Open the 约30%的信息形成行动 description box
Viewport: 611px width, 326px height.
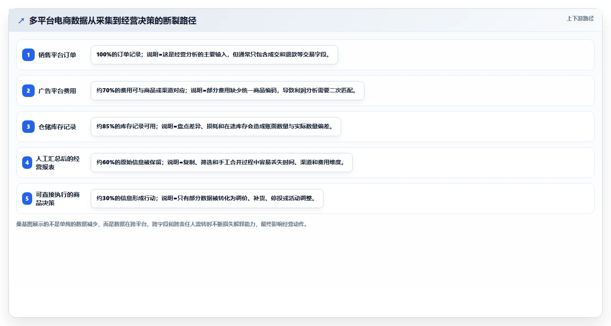pyautogui.click(x=207, y=199)
